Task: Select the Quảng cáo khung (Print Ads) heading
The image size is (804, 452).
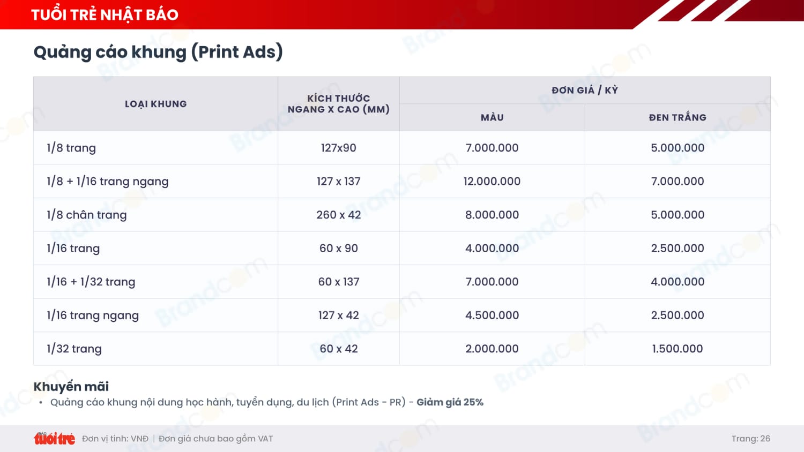Action: 158,52
